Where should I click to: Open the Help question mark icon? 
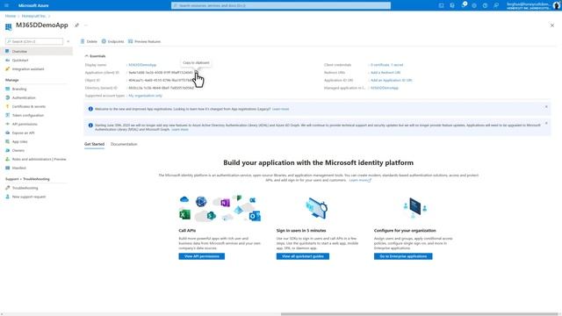pos(485,5)
